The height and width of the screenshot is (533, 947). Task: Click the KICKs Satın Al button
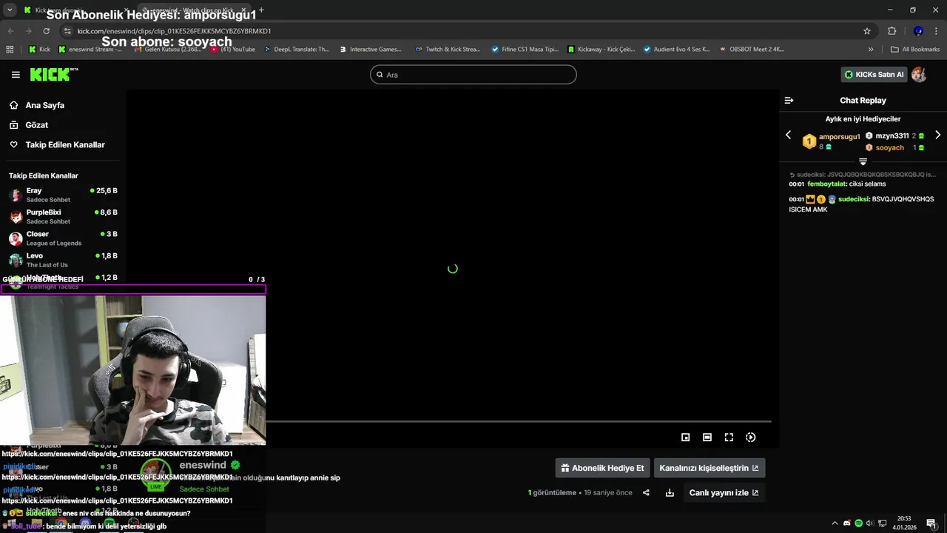pos(874,75)
